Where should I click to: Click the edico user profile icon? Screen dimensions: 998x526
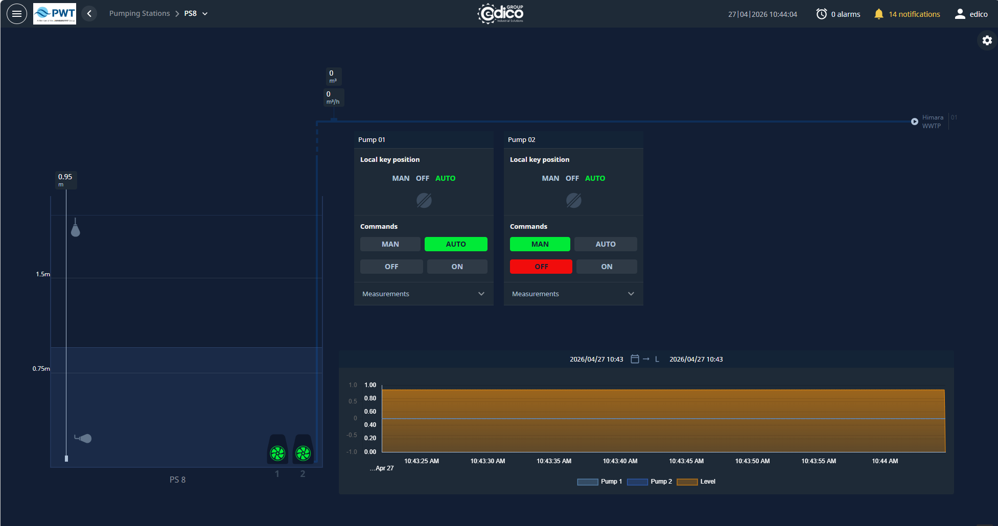point(960,14)
